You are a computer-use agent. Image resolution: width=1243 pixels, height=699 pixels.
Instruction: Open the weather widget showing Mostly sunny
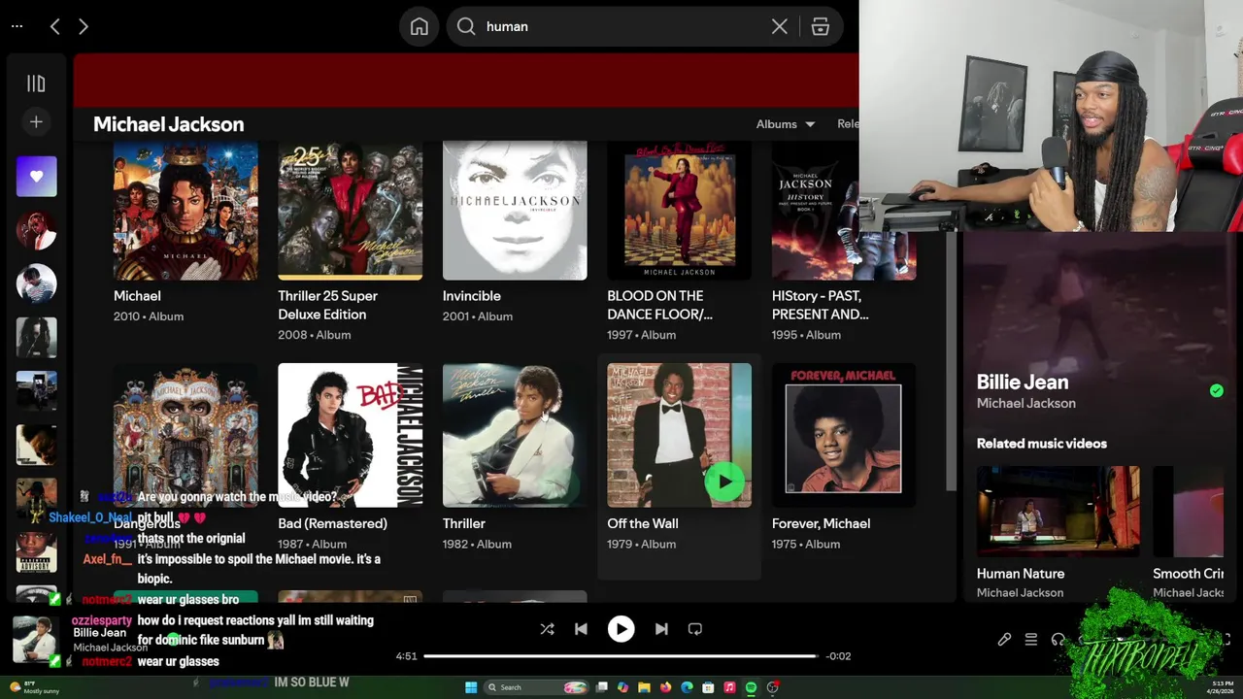[35, 687]
